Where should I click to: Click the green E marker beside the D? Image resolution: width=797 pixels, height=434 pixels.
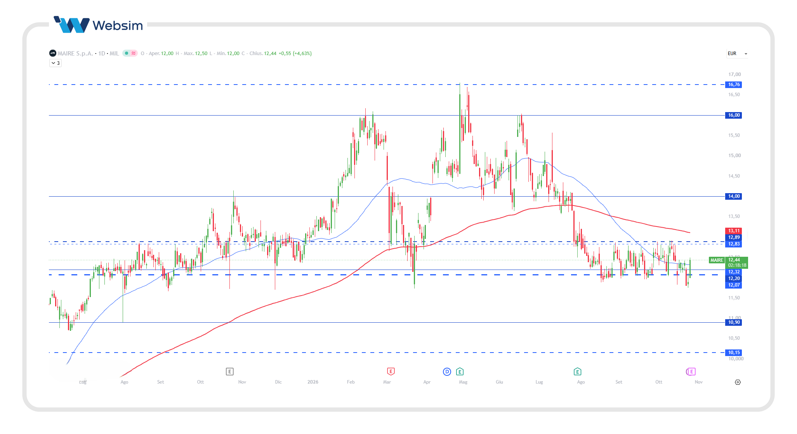[x=460, y=372]
